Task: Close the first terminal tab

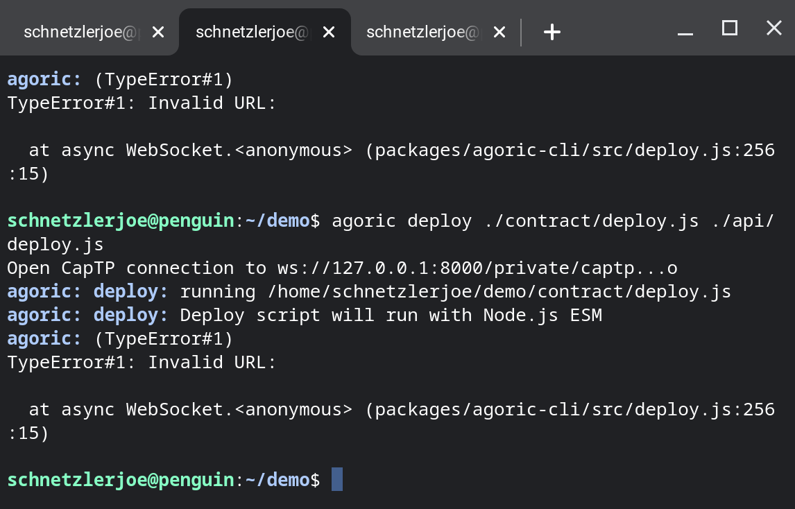Action: (158, 31)
